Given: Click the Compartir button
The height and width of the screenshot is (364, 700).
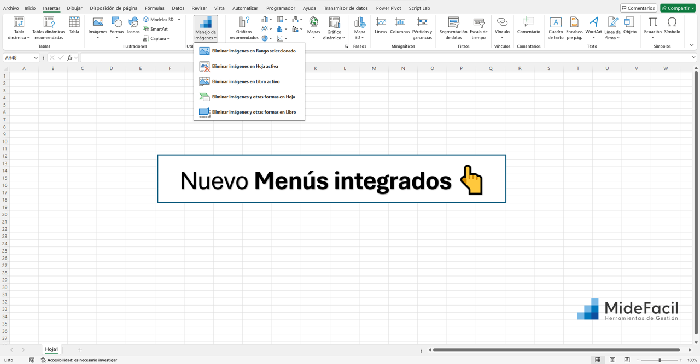Looking at the screenshot, I should point(678,8).
